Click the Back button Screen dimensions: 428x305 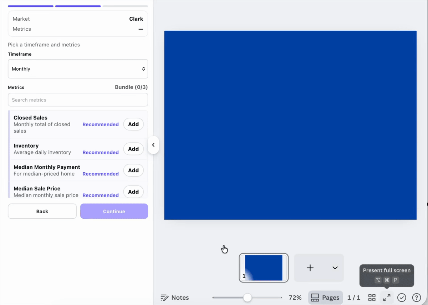(42, 211)
